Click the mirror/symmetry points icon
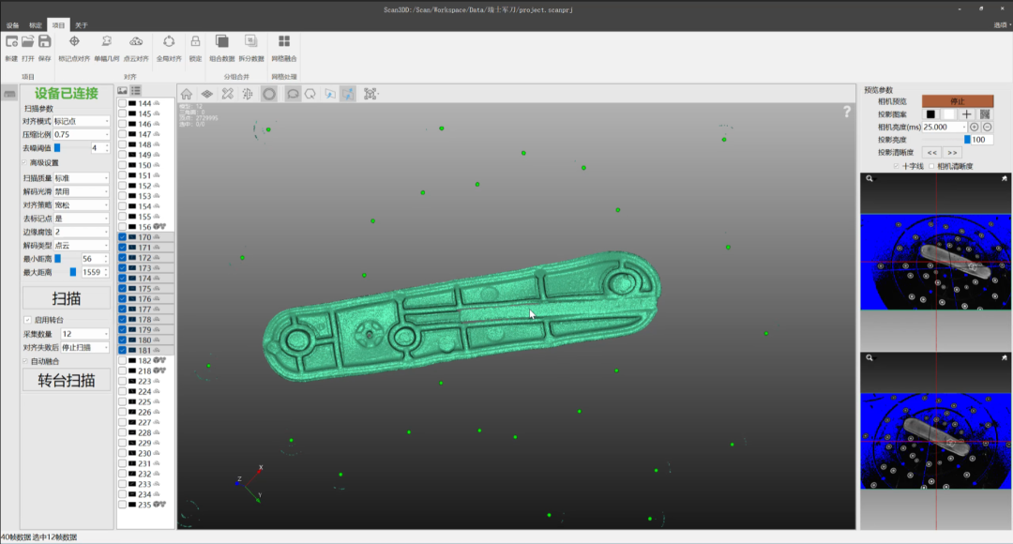The height and width of the screenshot is (544, 1013). tap(248, 95)
